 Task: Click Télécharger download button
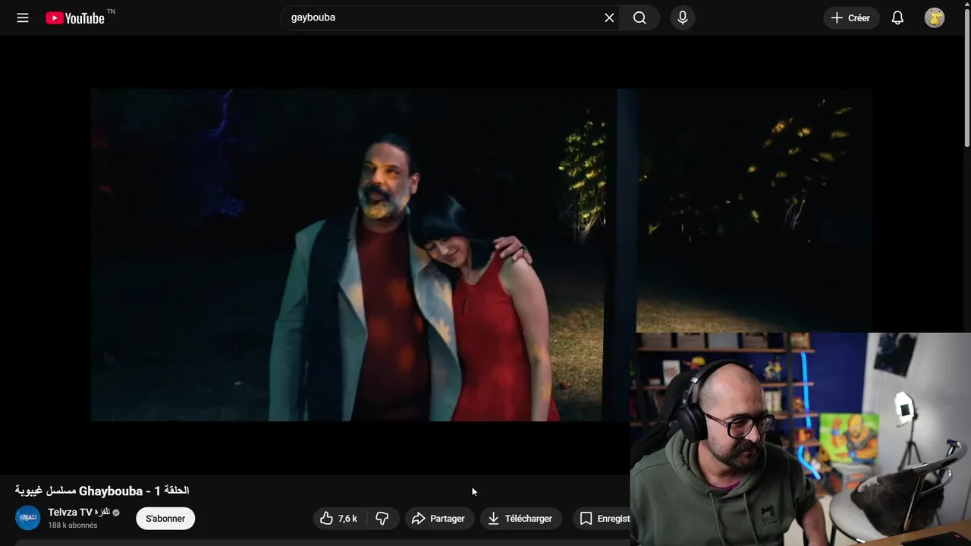tap(521, 519)
